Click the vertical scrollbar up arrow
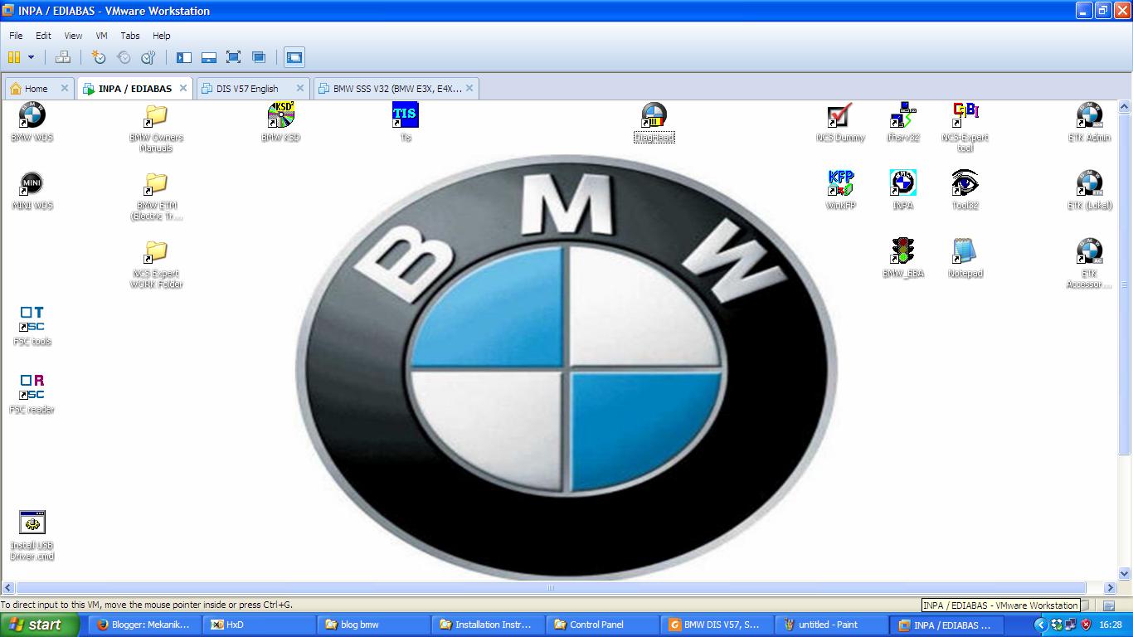 pyautogui.click(x=1126, y=107)
